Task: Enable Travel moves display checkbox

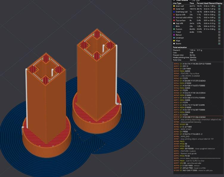Action: [219, 32]
